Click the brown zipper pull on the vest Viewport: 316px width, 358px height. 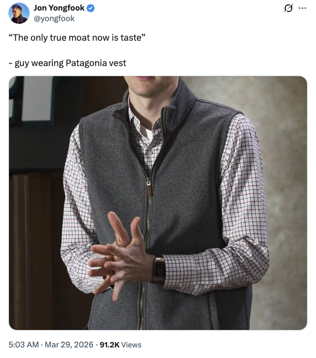148,188
